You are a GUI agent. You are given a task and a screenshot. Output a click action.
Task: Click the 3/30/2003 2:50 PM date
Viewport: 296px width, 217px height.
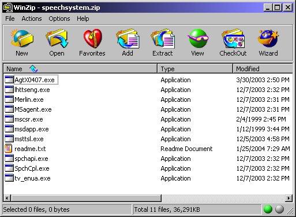(263, 80)
